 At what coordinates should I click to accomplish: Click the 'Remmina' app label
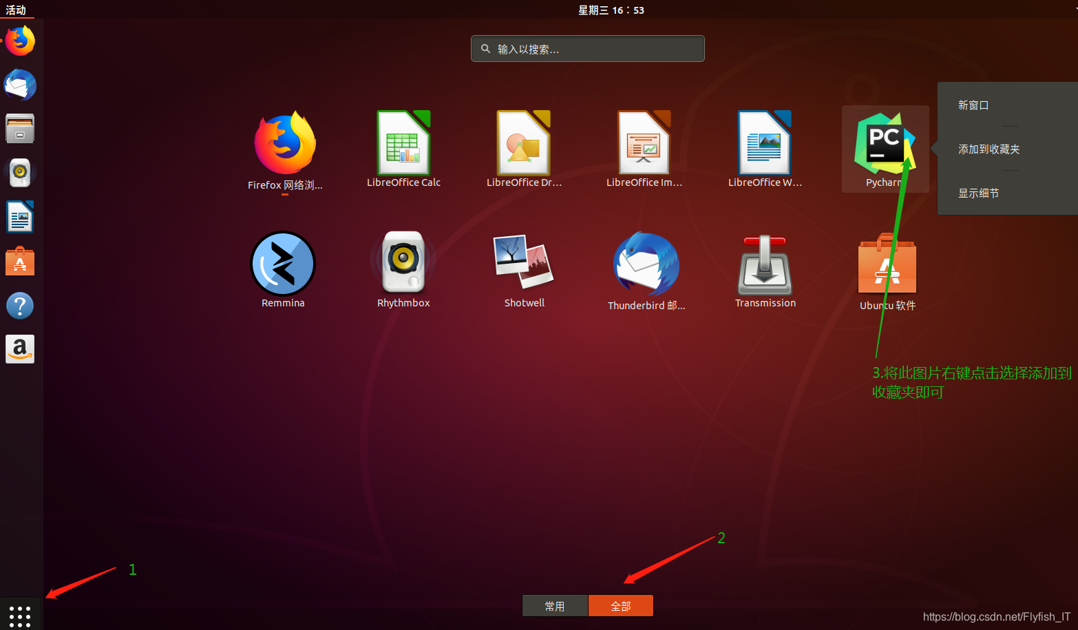click(283, 303)
